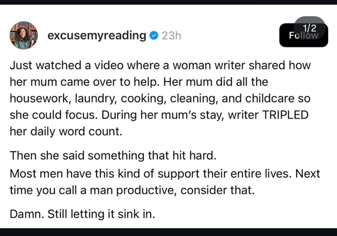Screen dimensions: 337x236
Task: Click the text "her daily word count."
Action: coord(66,131)
